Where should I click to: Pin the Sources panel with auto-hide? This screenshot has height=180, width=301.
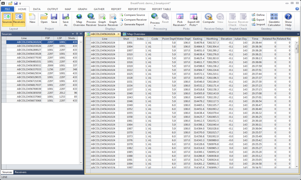click(x=77, y=34)
